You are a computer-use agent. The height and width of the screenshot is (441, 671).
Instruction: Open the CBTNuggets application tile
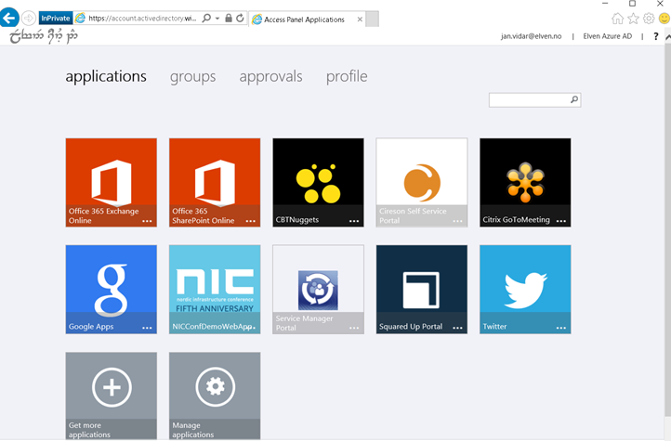pyautogui.click(x=319, y=183)
